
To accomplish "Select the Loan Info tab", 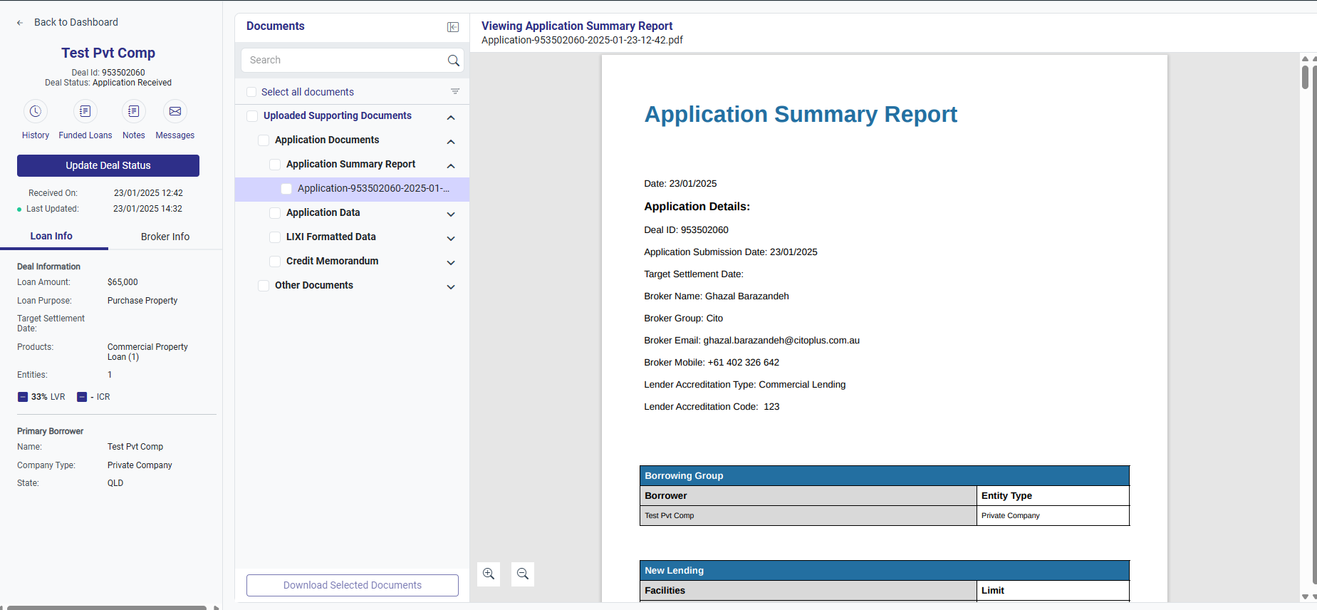I will [51, 236].
